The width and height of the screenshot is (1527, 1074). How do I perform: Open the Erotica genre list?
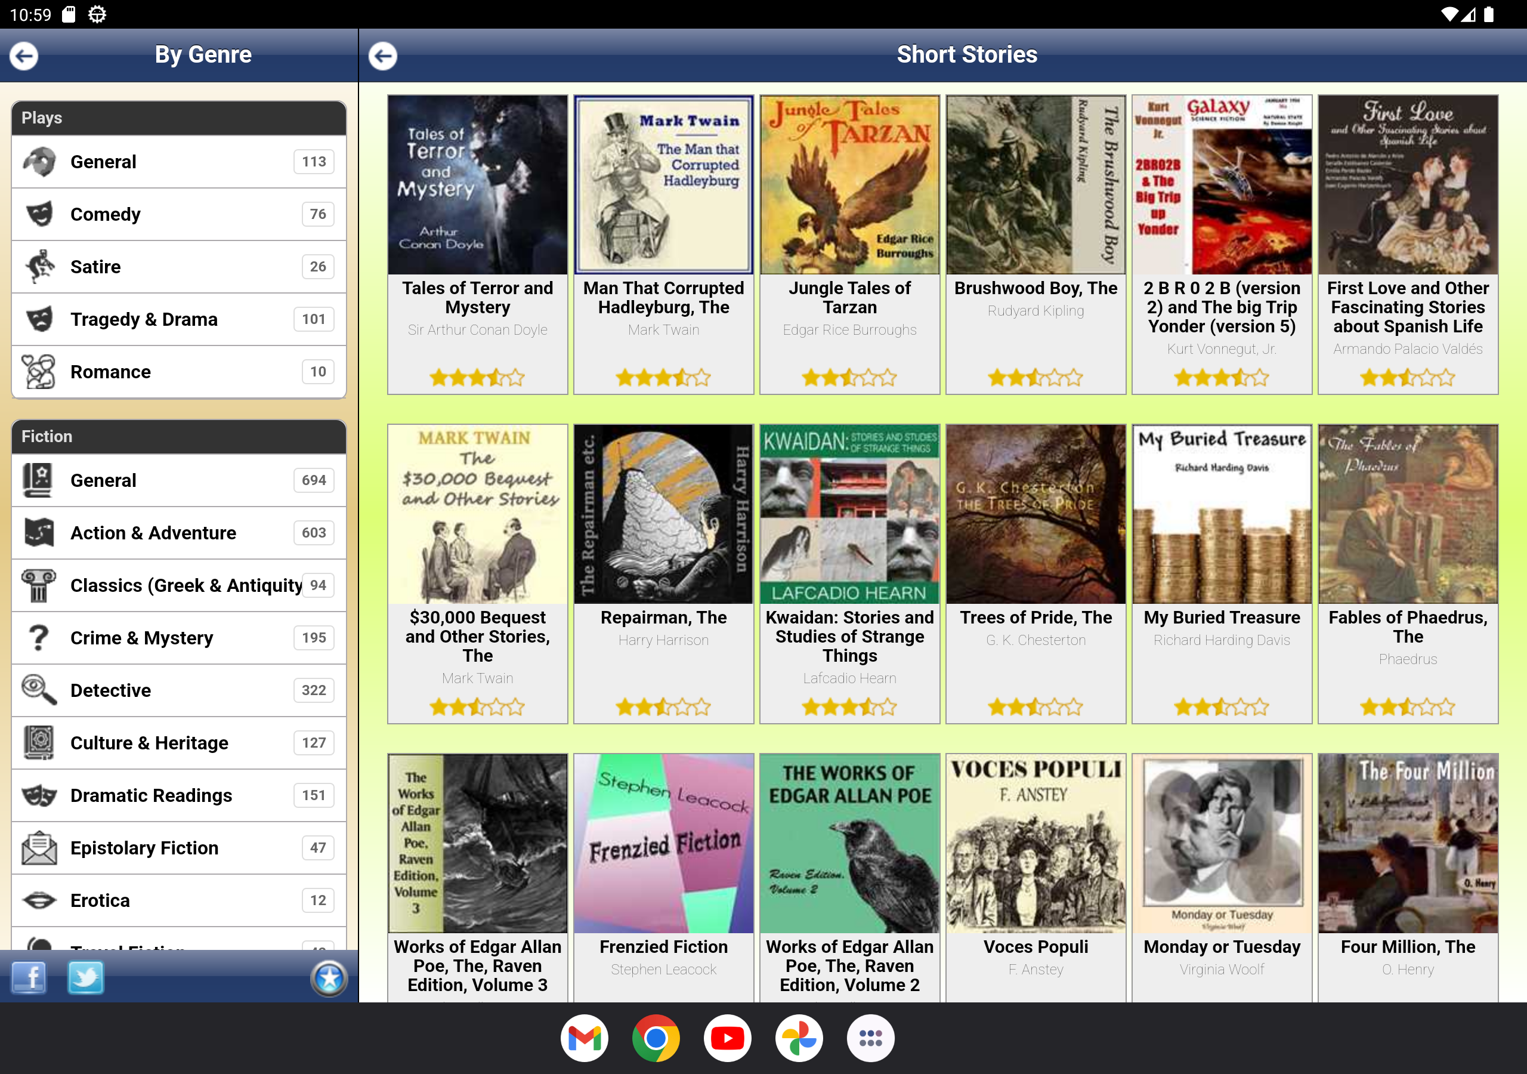click(179, 900)
